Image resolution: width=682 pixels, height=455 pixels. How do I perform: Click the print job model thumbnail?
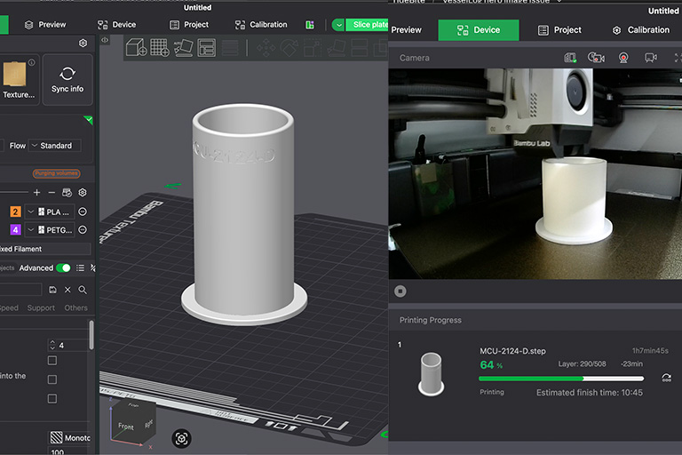[431, 374]
